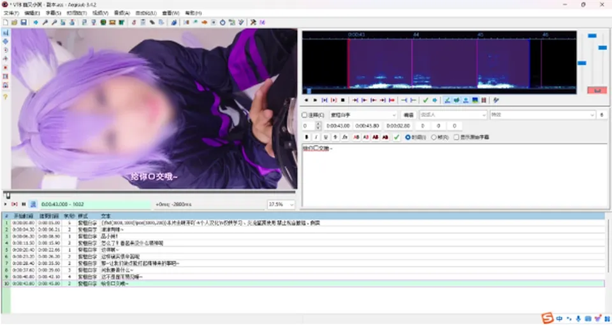The height and width of the screenshot is (325, 612).
Task: Open the 帮助(H) menu
Action: (194, 13)
